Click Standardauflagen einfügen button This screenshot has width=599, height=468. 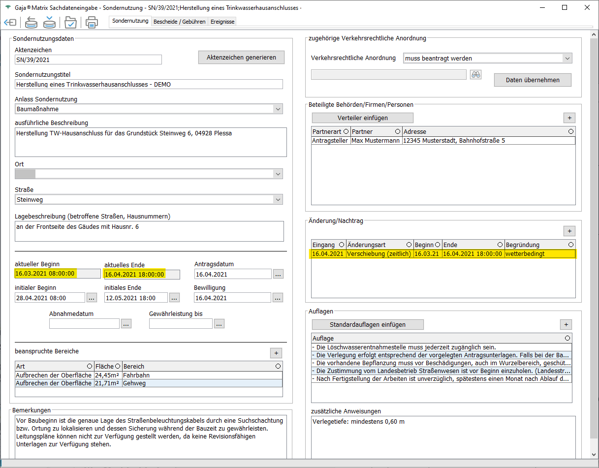(368, 325)
